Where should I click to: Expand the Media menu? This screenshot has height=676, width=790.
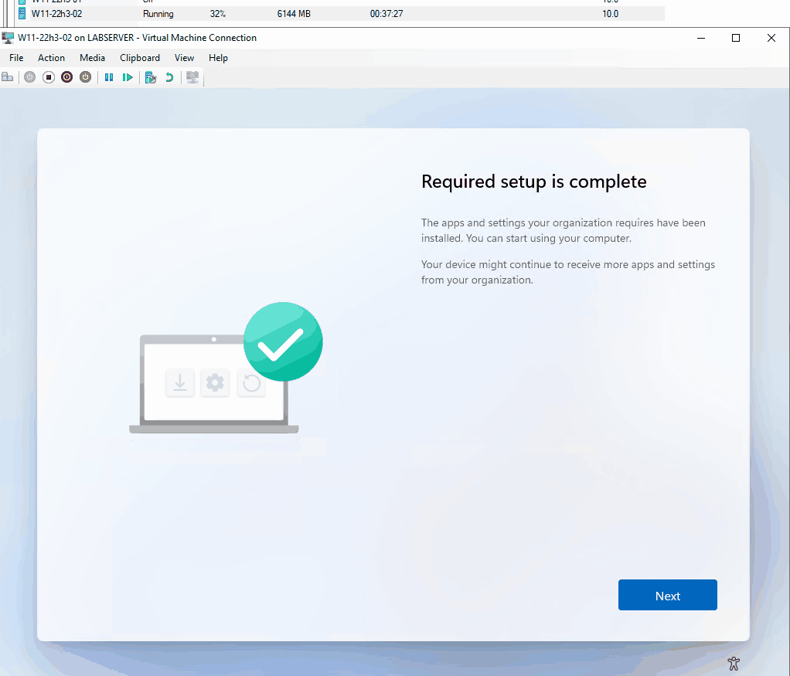pos(92,58)
